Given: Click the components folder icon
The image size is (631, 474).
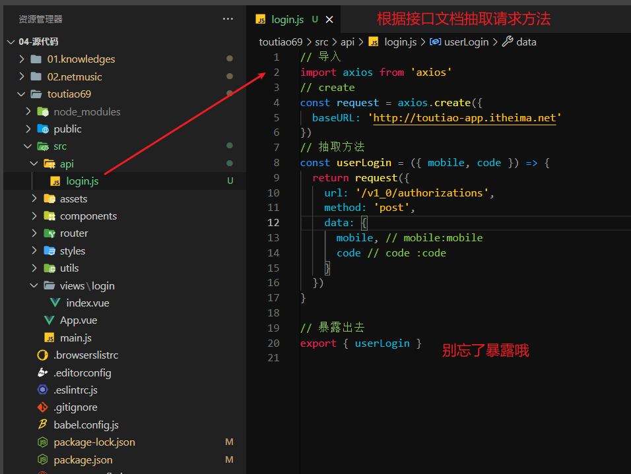Looking at the screenshot, I should pyautogui.click(x=49, y=216).
